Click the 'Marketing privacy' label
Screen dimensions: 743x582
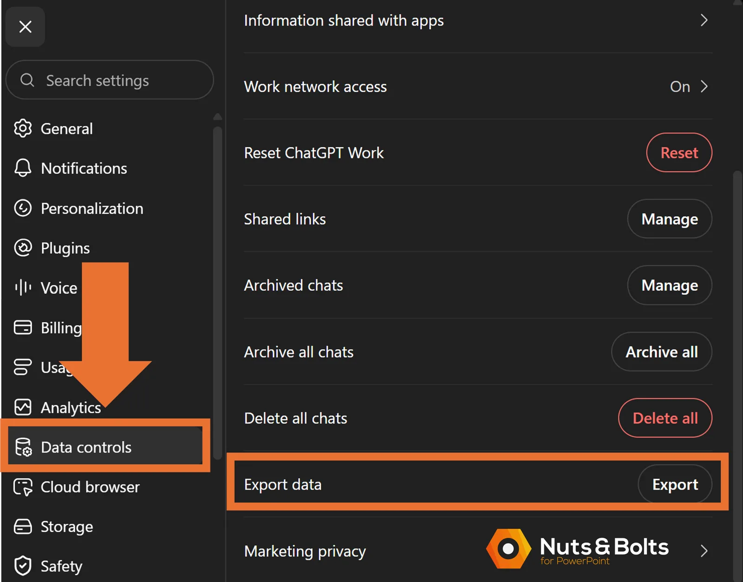tap(305, 551)
